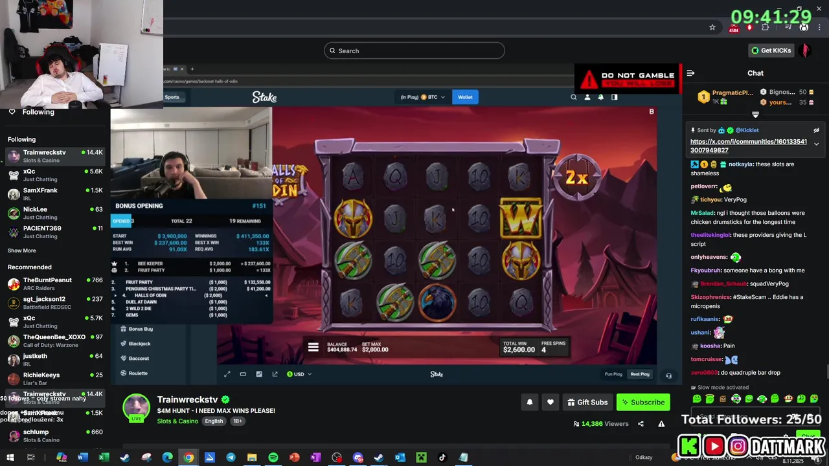The height and width of the screenshot is (466, 829).
Task: Click the Stake search magnifier icon
Action: pos(573,97)
